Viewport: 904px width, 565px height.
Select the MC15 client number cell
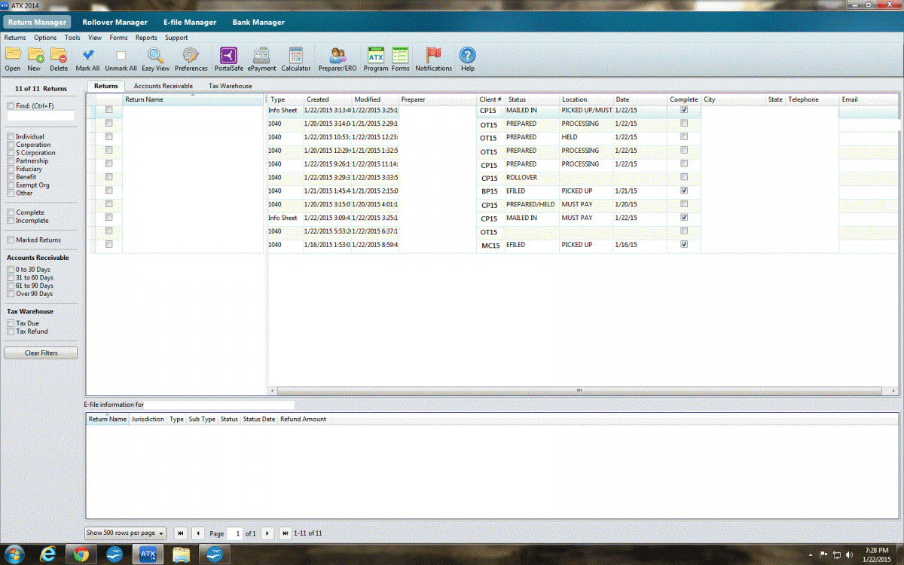(490, 245)
